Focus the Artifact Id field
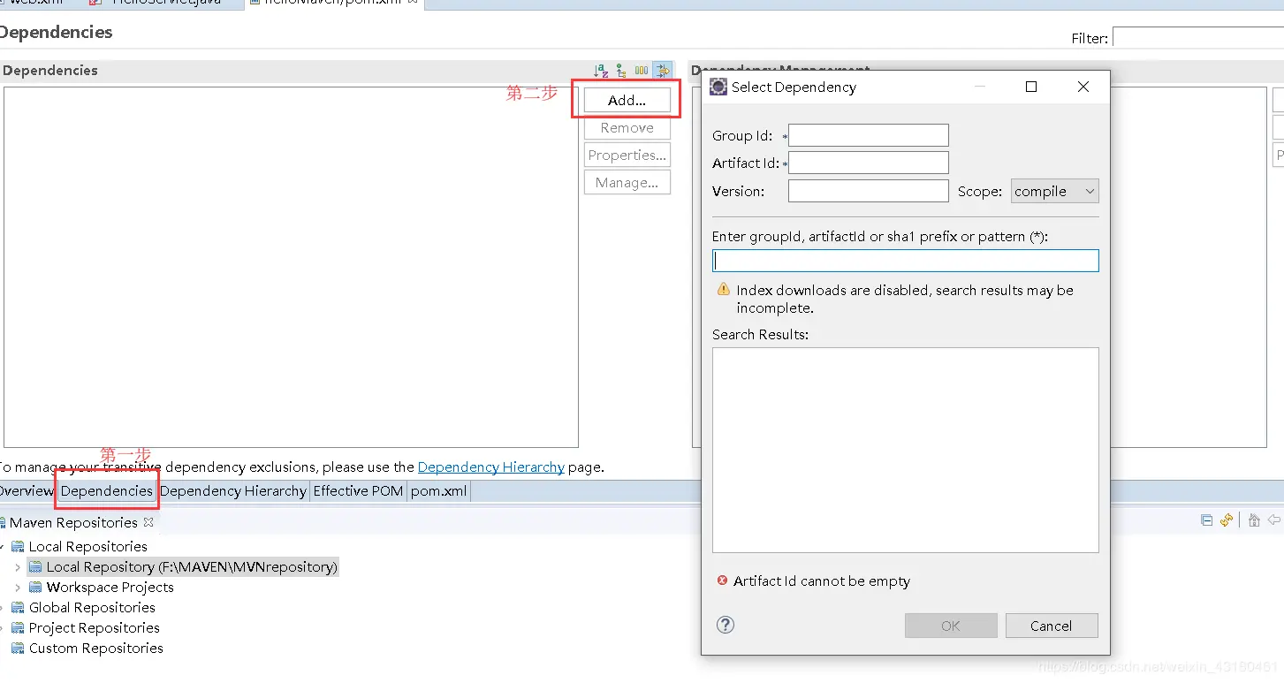This screenshot has height=683, width=1284. (x=869, y=163)
